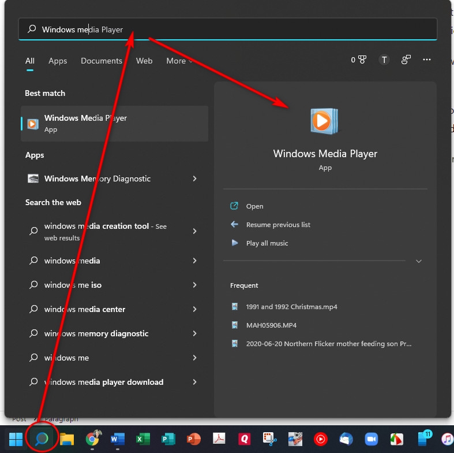Switch to the Apps filter tab

click(58, 61)
